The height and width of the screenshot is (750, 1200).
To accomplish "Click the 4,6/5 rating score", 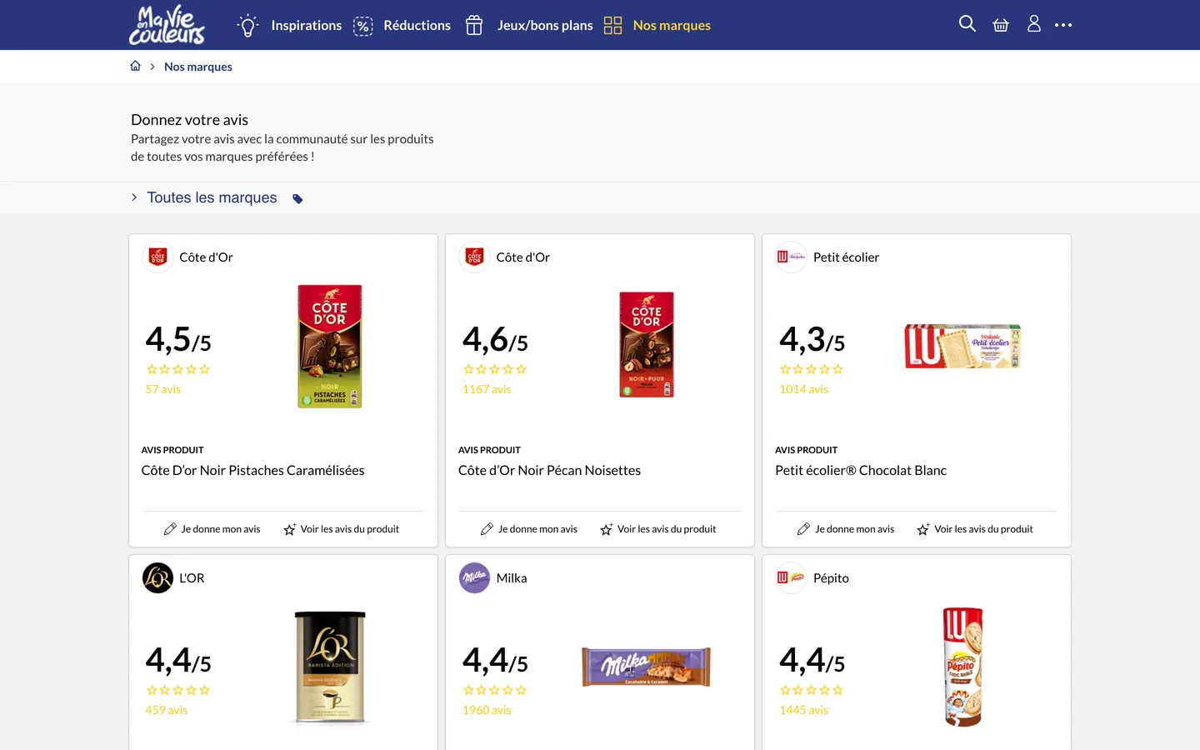I will click(495, 340).
